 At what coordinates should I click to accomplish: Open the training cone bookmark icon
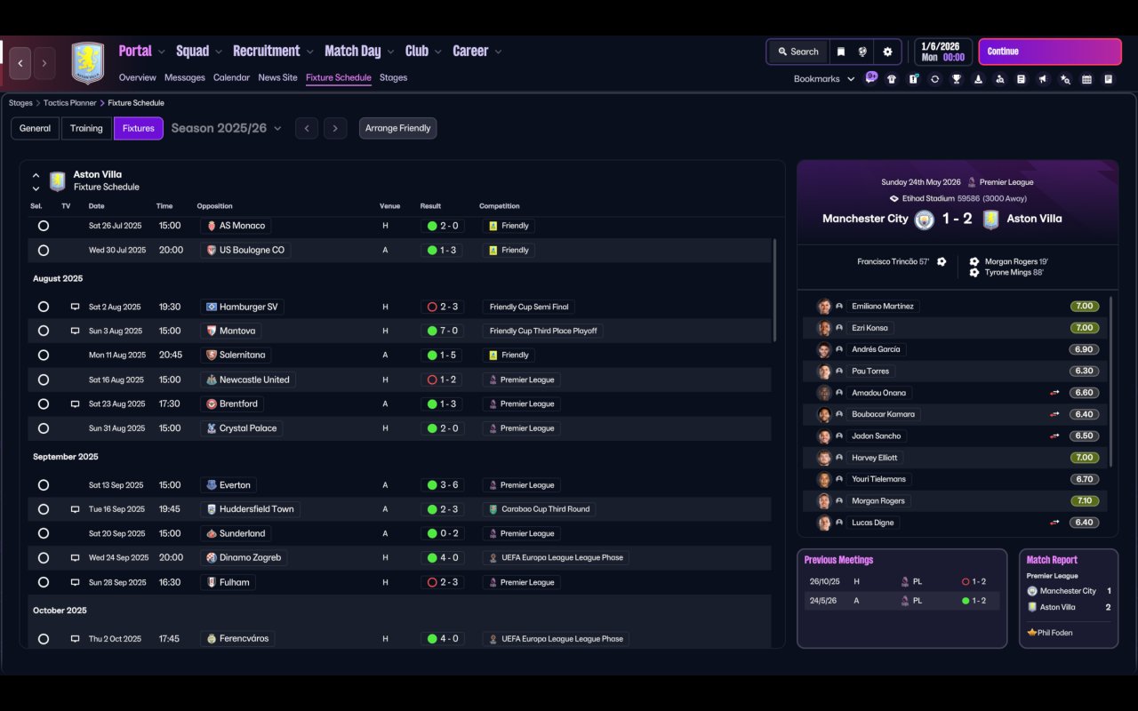(x=978, y=79)
